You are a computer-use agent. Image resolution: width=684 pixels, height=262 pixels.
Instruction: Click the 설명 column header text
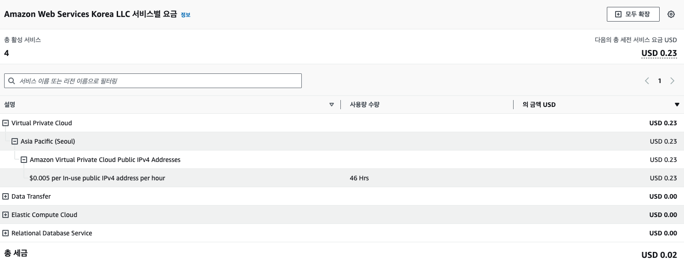[10, 105]
